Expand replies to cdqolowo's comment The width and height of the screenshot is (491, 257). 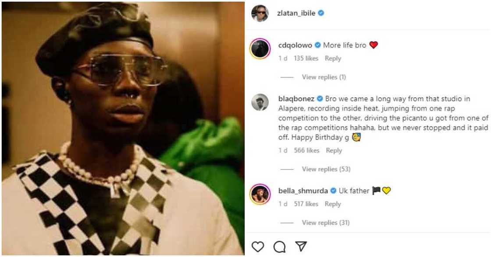pos(325,77)
